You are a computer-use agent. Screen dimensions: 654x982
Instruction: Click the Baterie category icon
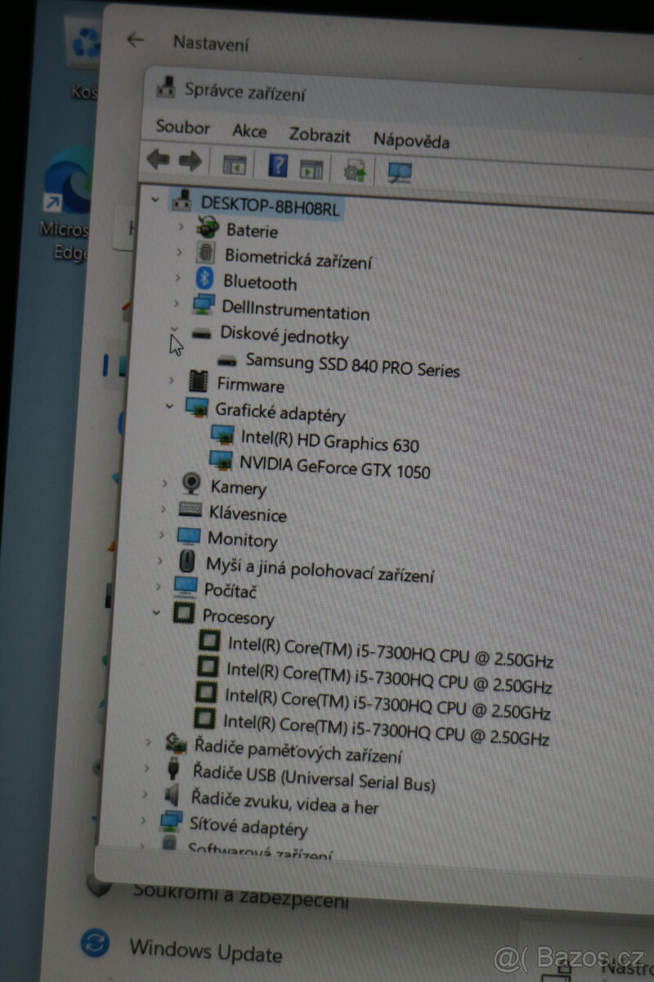pos(208,228)
